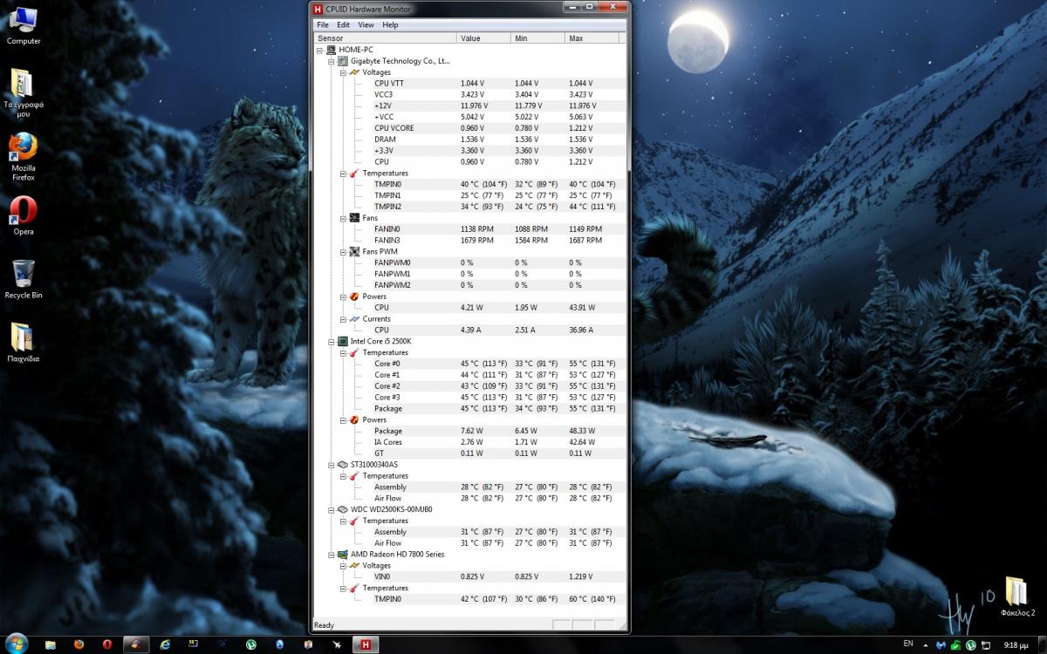Select the Recycle Bin desktop icon

tap(24, 279)
